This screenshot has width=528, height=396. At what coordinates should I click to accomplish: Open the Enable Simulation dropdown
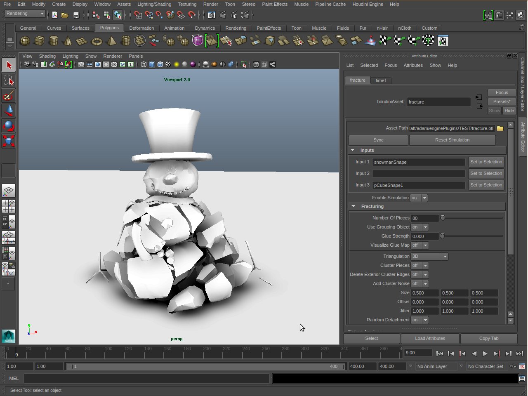coord(419,198)
